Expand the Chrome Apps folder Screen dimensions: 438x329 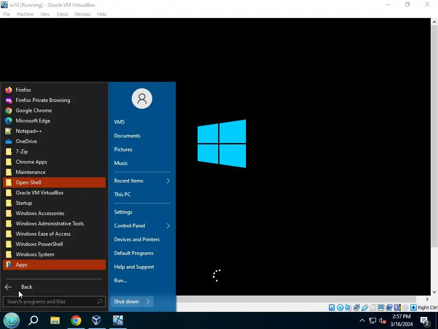54,162
